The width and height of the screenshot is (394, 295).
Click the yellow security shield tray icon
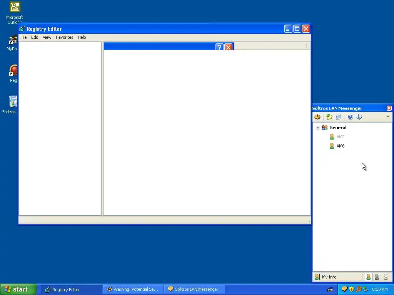[x=352, y=289]
